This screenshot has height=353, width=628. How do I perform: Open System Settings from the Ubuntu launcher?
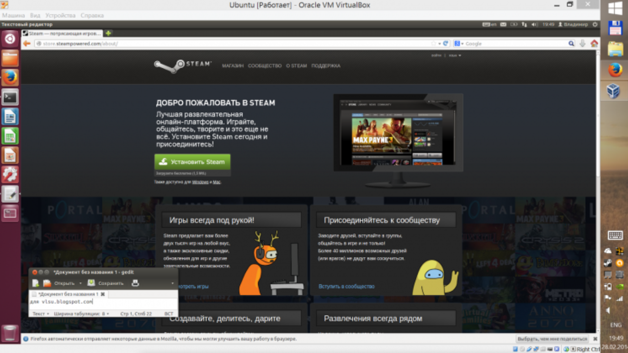pyautogui.click(x=10, y=175)
